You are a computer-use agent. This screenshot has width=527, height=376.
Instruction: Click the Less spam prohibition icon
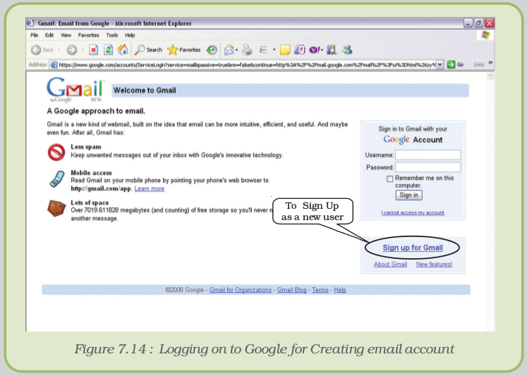(56, 152)
